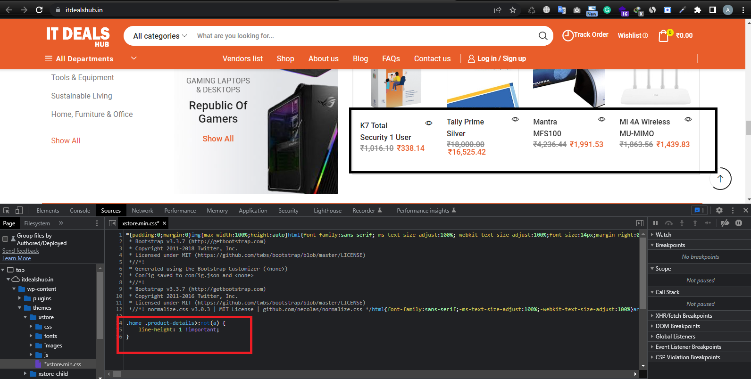Open the All categories dropdown

[x=160, y=36]
